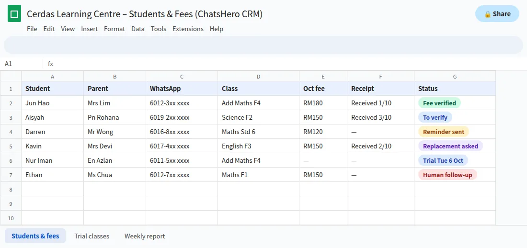Click the Reminder sent status chip
Viewport: 527px width, 248px height.
(x=444, y=132)
